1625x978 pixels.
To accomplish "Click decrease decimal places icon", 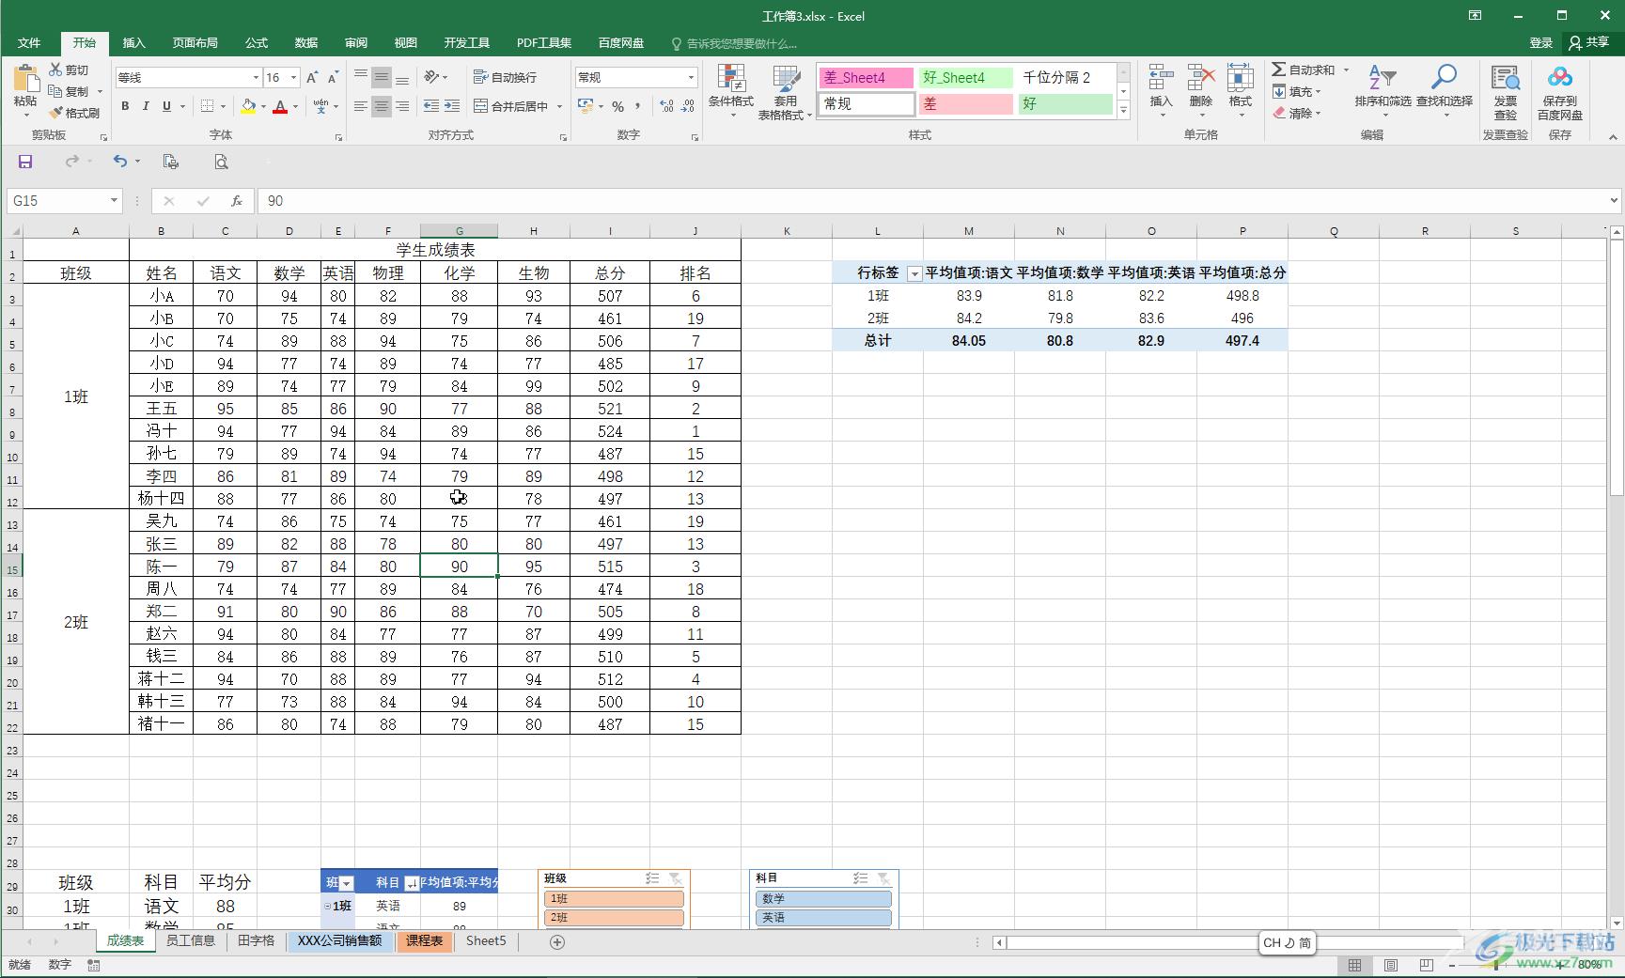I will pos(688,106).
